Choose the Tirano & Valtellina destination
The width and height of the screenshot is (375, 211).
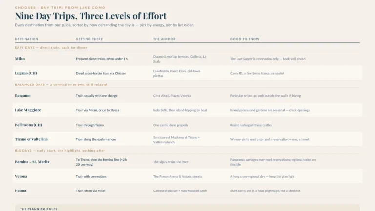pyautogui.click(x=31, y=139)
